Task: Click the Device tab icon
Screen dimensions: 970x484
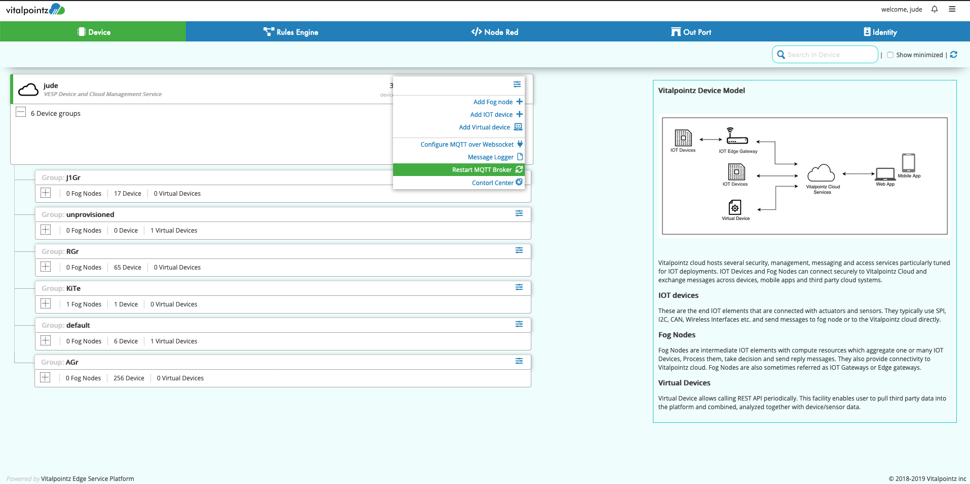Action: (82, 32)
